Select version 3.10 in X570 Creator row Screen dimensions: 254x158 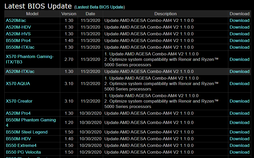69,101
